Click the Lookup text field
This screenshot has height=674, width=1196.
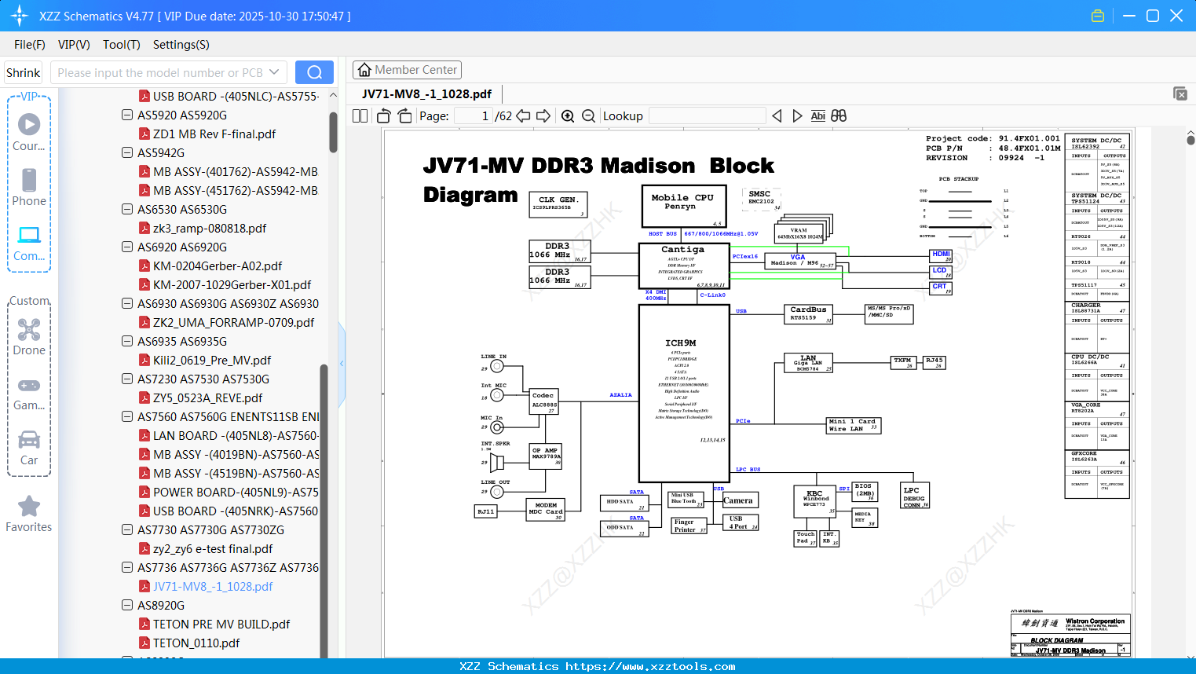[707, 115]
